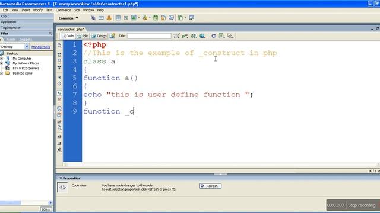Switch to the Assets tab
This screenshot has height=213, width=380.
[x=11, y=40]
